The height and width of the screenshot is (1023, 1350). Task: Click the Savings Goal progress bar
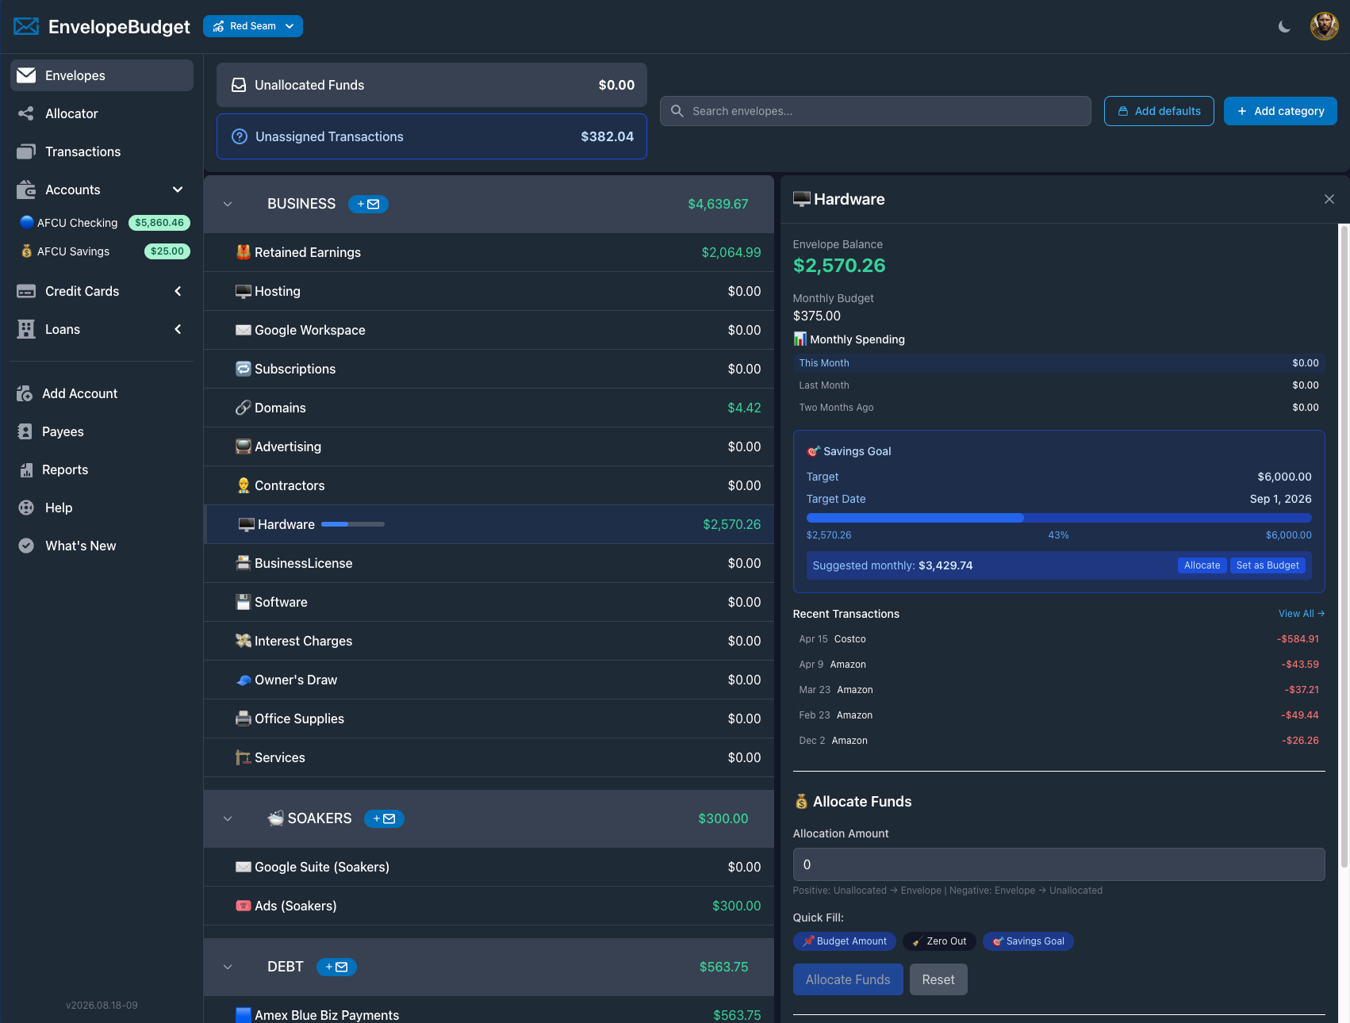[x=1059, y=518]
